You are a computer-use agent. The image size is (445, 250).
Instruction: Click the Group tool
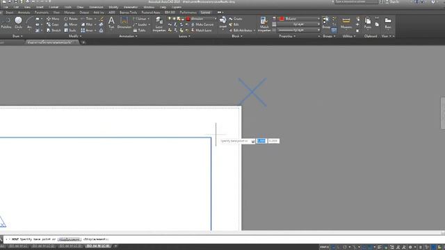pyautogui.click(x=326, y=22)
